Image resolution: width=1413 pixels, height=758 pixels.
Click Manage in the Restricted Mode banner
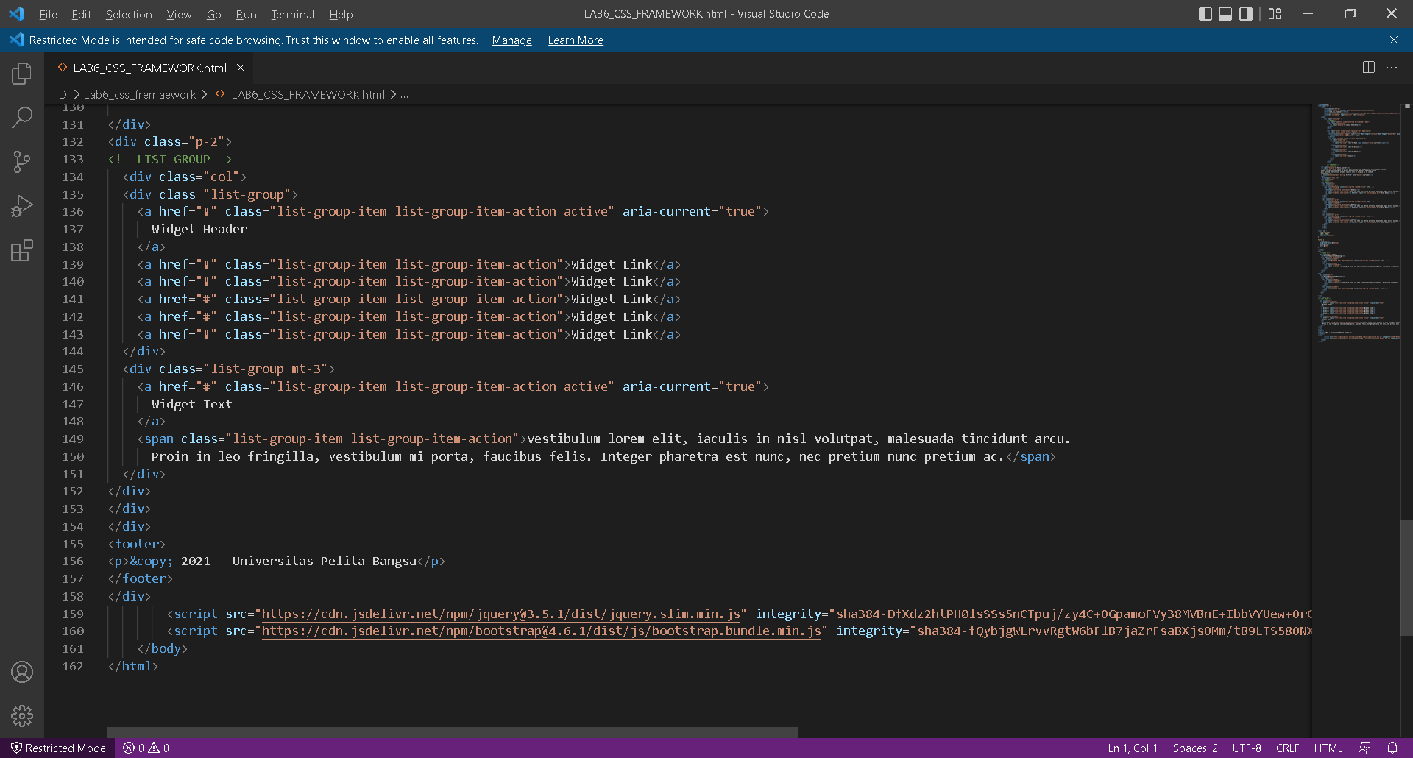[x=511, y=40]
